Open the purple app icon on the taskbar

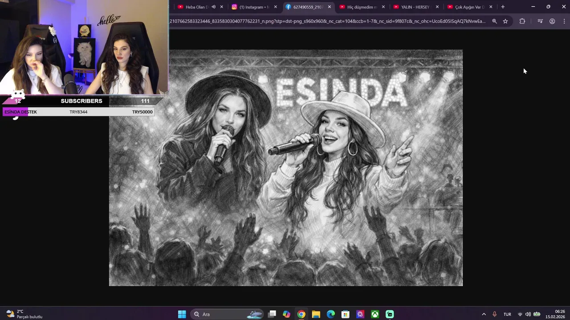[360, 314]
